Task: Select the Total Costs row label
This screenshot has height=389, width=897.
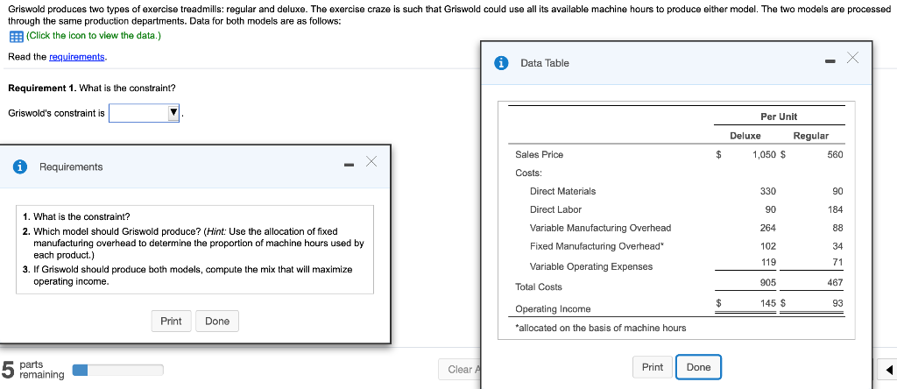Action: pos(539,287)
